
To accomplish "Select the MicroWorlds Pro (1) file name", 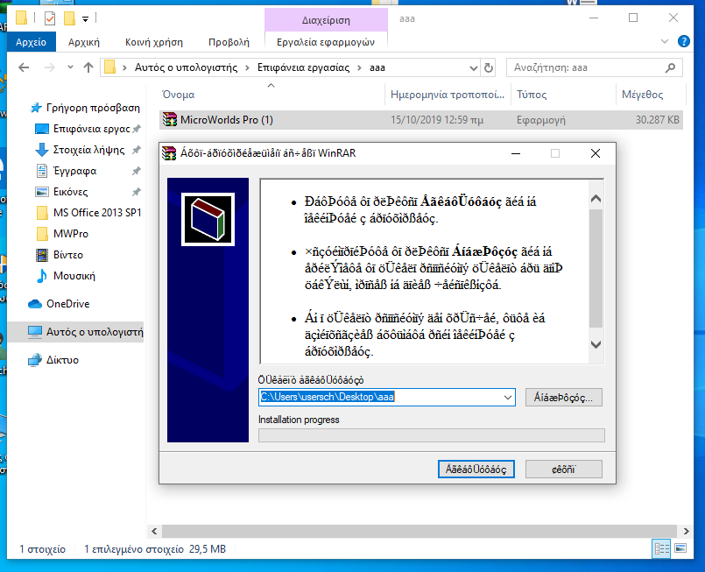I will pos(227,120).
